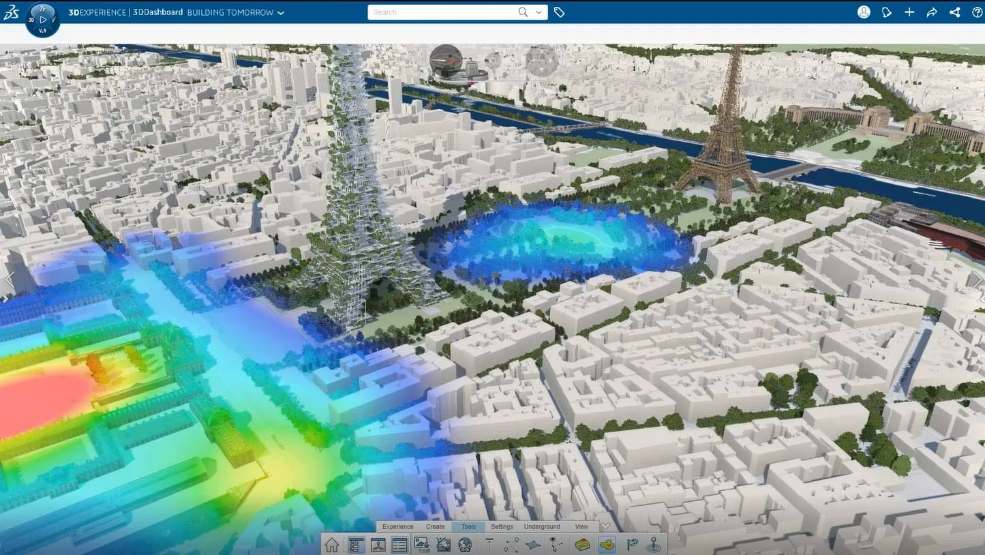Click the tag icon beside the search bar

pos(559,12)
